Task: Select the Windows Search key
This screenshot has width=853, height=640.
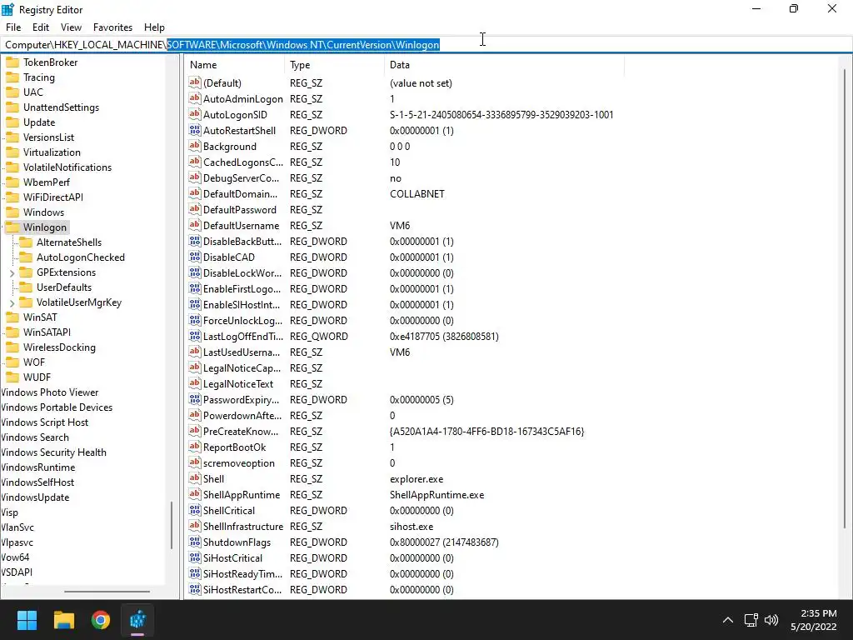Action: pyautogui.click(x=35, y=437)
